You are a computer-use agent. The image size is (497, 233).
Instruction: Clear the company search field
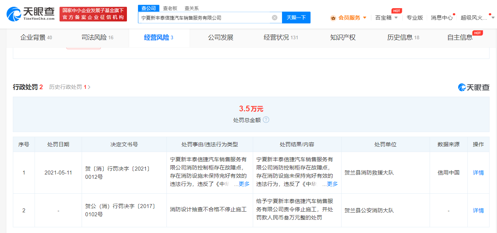(275, 17)
